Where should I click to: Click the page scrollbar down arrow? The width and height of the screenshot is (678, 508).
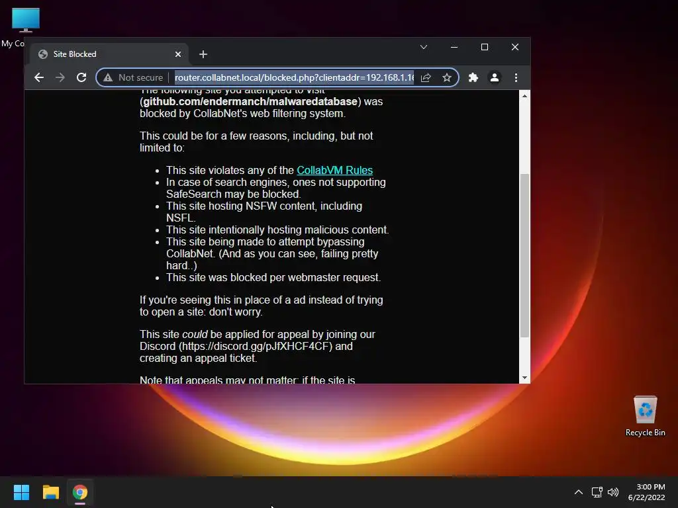[x=524, y=378]
